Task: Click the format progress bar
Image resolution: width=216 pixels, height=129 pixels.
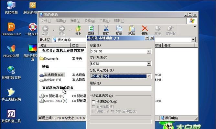Action: (x=121, y=122)
